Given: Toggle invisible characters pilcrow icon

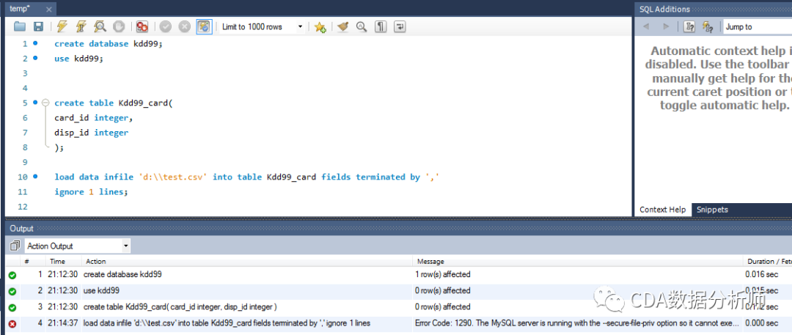Looking at the screenshot, I should point(381,27).
